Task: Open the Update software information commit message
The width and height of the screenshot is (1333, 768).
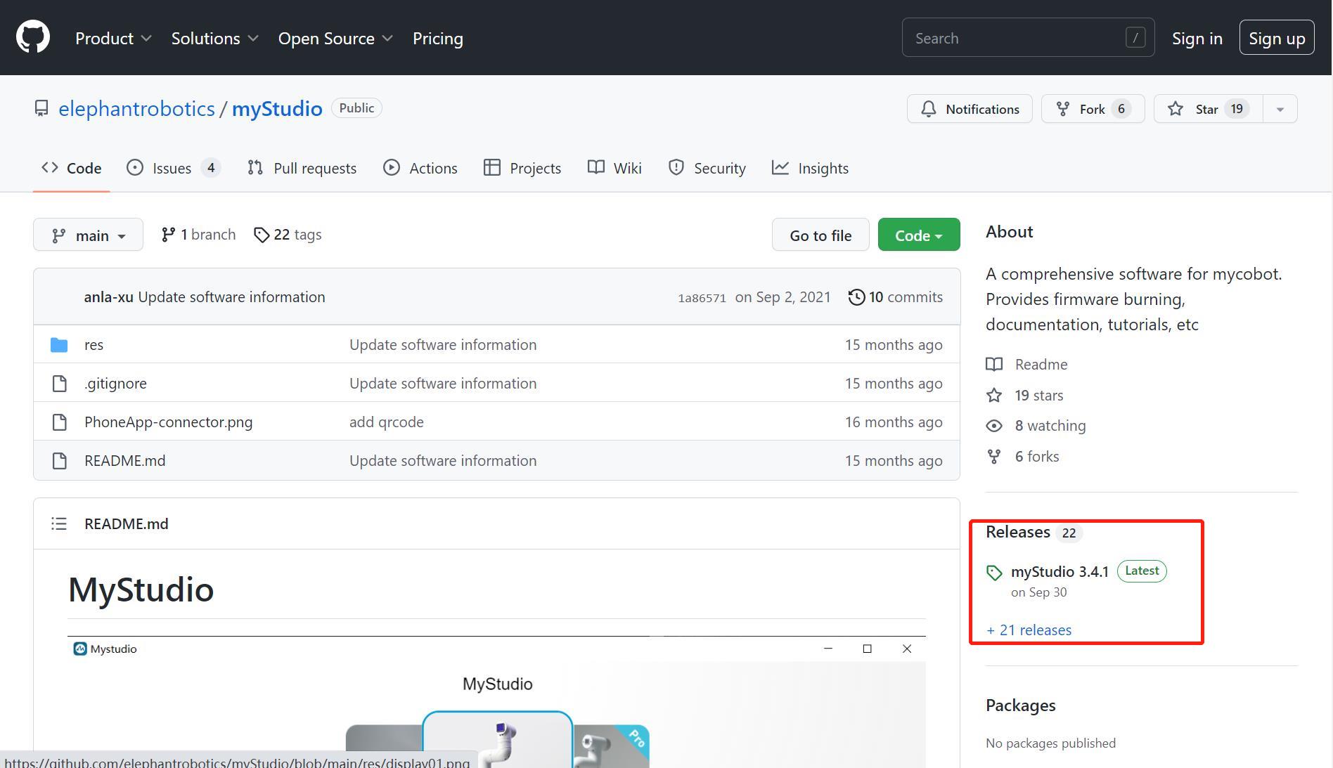Action: (x=231, y=297)
